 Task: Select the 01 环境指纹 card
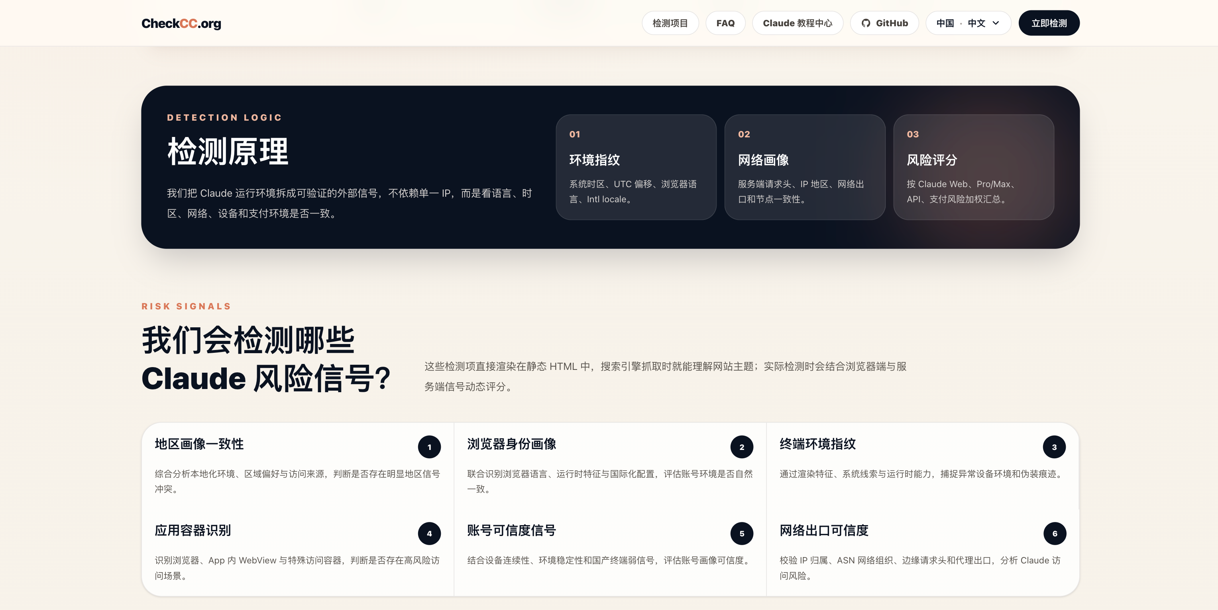[636, 167]
